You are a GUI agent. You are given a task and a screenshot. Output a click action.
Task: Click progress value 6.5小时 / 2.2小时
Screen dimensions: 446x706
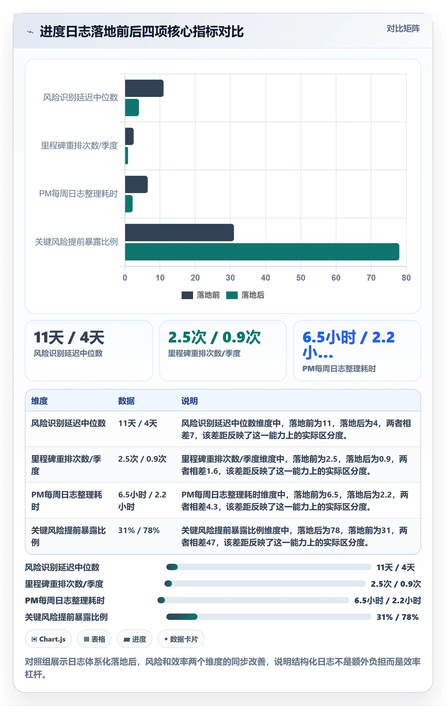[388, 600]
